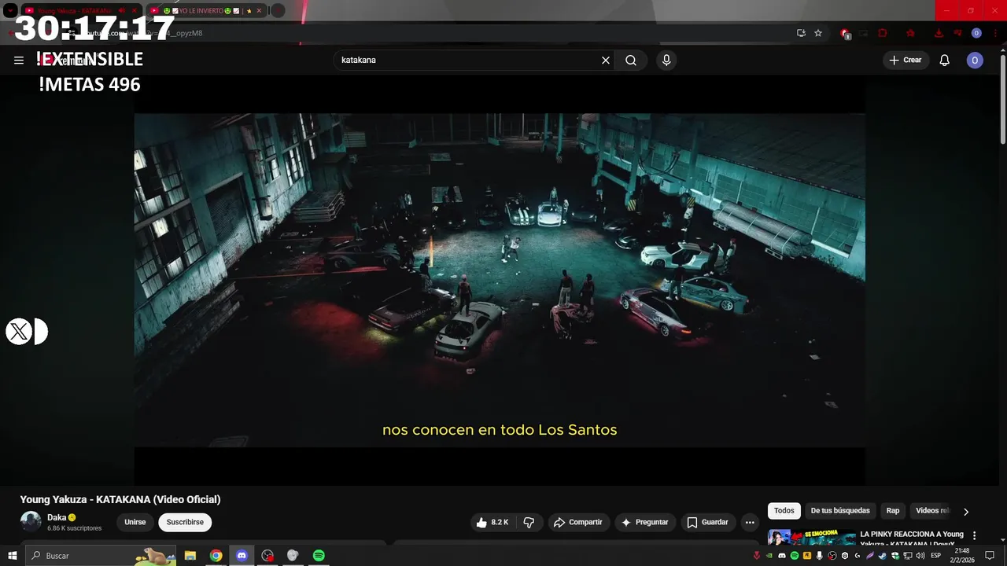Open the extension with badge 1
The image size is (1007, 566).
pyautogui.click(x=845, y=33)
